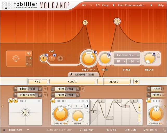Open the Alien Communication preset menu
167x133 pixels.
point(132,5)
